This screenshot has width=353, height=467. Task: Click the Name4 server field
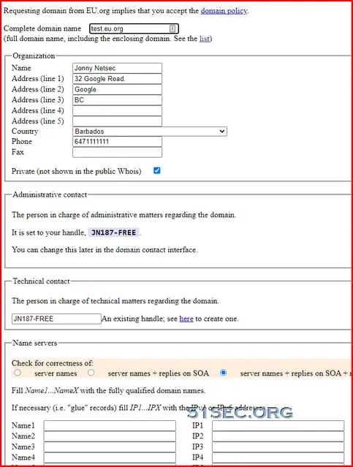(x=110, y=457)
